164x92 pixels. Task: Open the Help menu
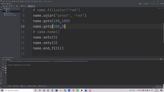[x=40, y=1]
